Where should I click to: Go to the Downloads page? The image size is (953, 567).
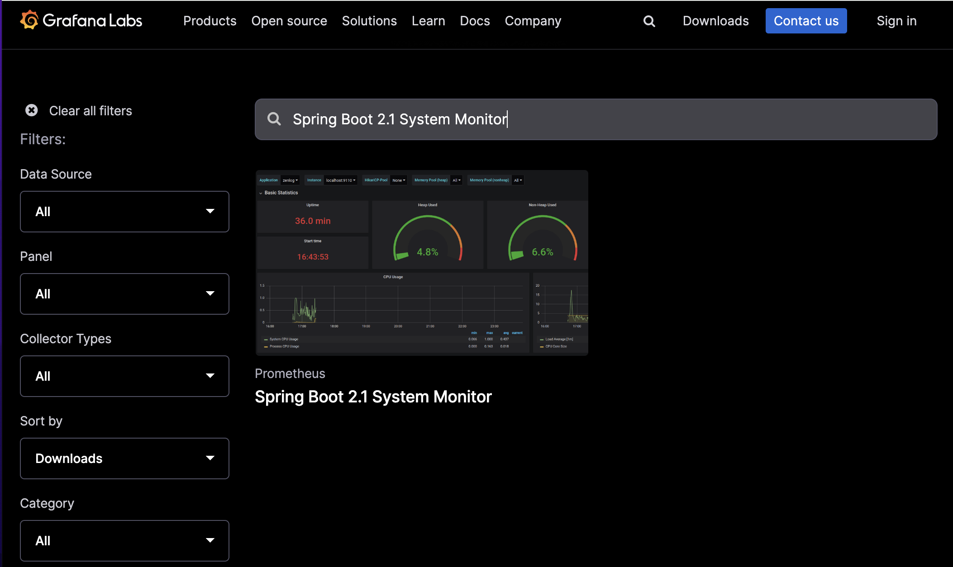coord(715,21)
